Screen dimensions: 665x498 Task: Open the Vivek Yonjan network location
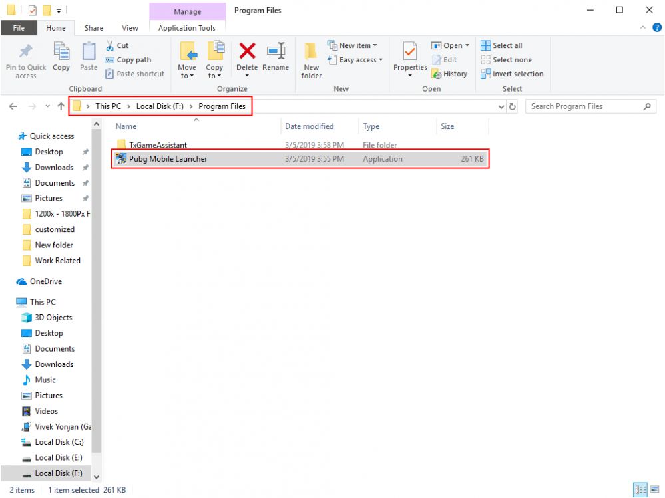click(57, 426)
